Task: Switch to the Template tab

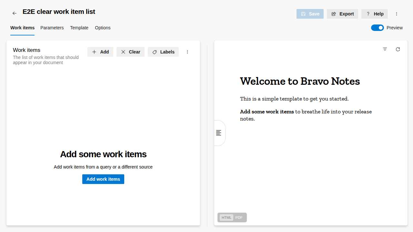Action: tap(79, 28)
